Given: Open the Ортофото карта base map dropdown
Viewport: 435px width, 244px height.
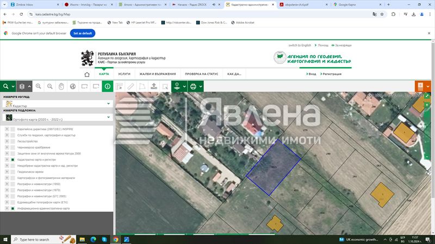Looking at the screenshot, I should 58,118.
